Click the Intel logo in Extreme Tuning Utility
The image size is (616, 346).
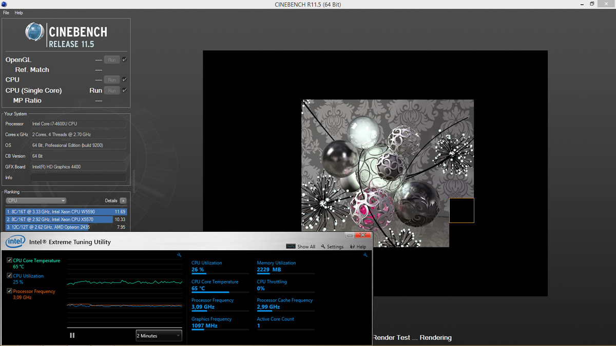click(x=15, y=241)
